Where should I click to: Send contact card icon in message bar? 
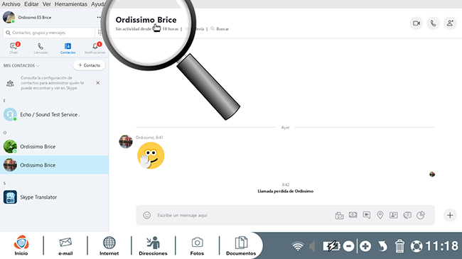[x=394, y=215]
